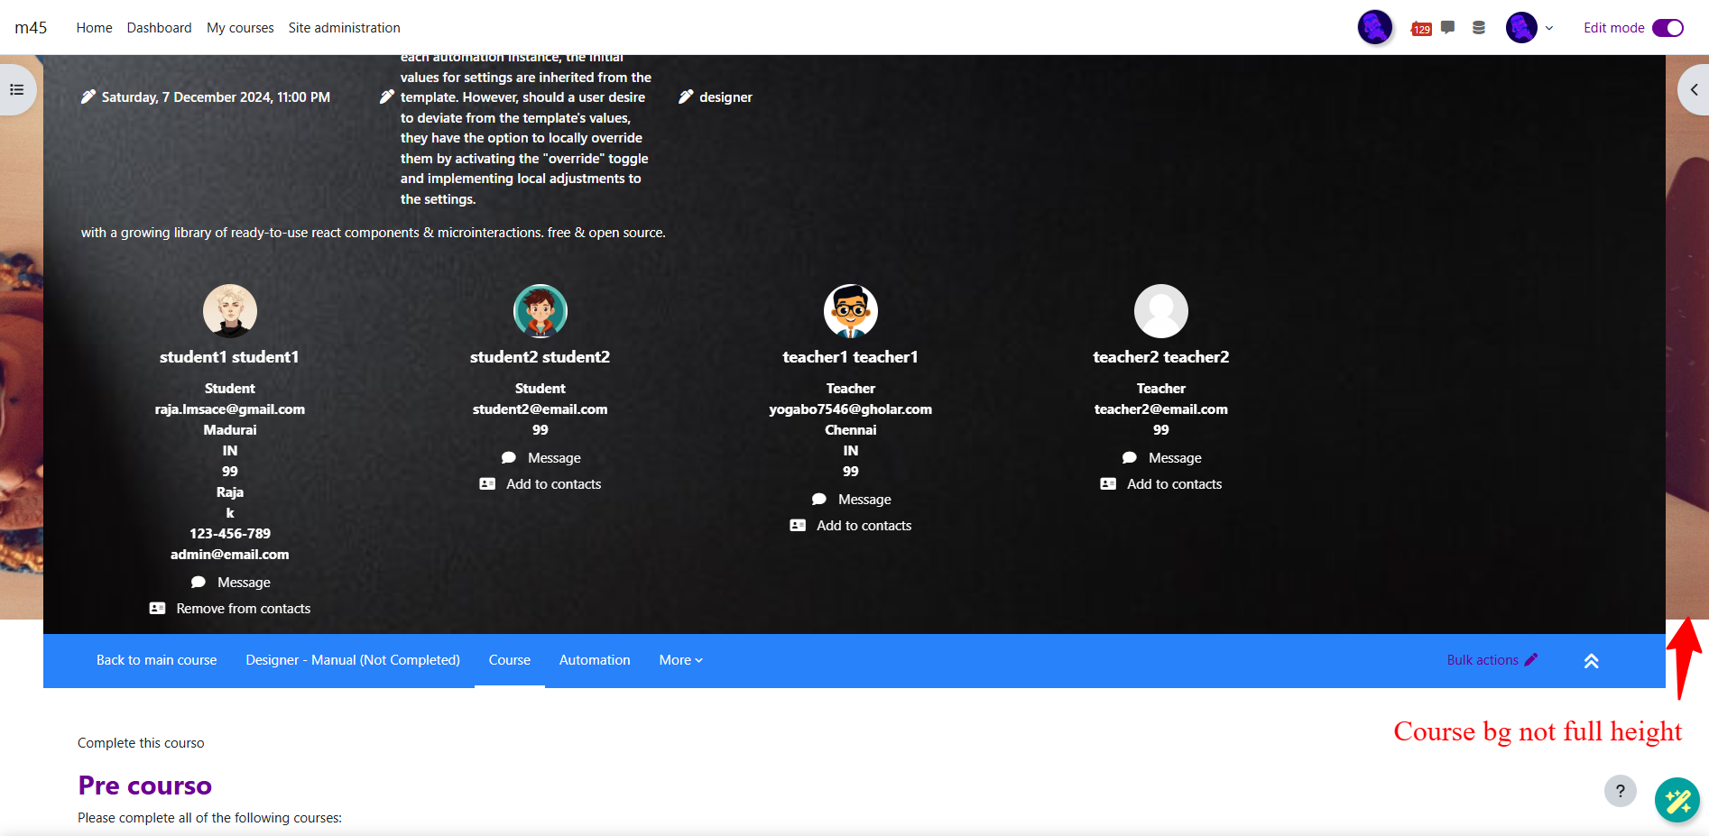The height and width of the screenshot is (836, 1709).
Task: Click the help question mark button
Action: click(1620, 791)
